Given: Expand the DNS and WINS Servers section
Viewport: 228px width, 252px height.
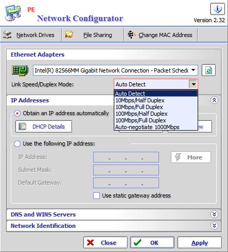Looking at the screenshot, I should [214, 214].
